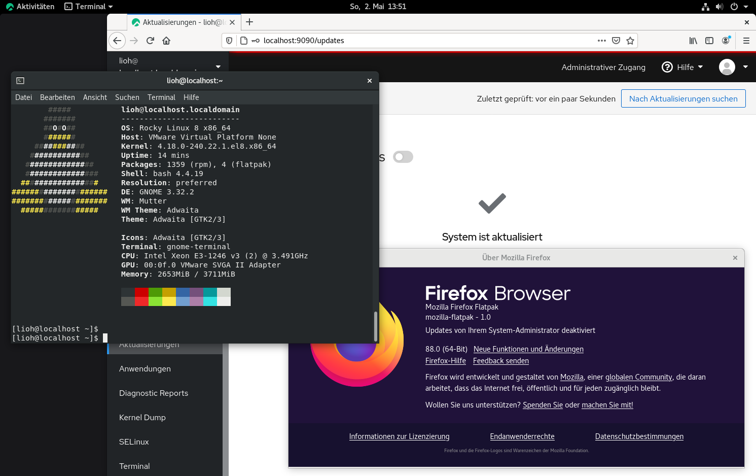Open a new Firefox tab
The image size is (756, 476).
click(249, 22)
